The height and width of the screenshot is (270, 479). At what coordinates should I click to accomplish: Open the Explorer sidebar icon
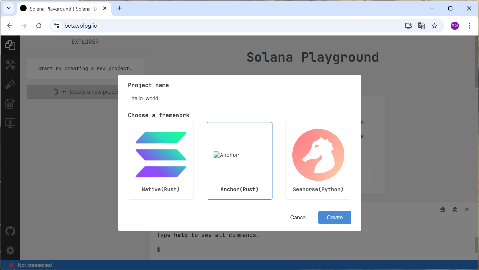point(10,45)
